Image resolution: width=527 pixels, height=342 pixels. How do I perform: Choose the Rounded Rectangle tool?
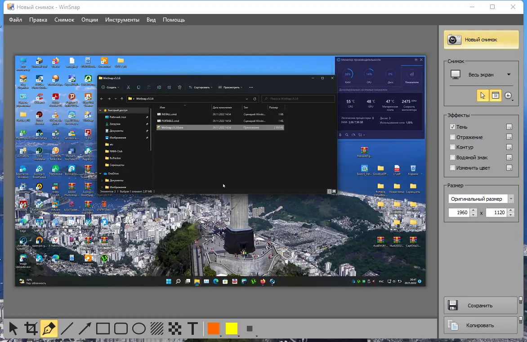click(x=121, y=328)
